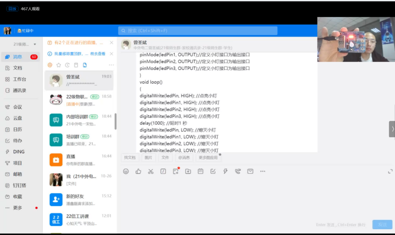Focus the search field at top

[198, 31]
